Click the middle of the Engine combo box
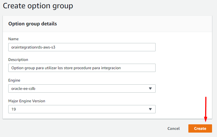The image size is (217, 137). [82, 88]
